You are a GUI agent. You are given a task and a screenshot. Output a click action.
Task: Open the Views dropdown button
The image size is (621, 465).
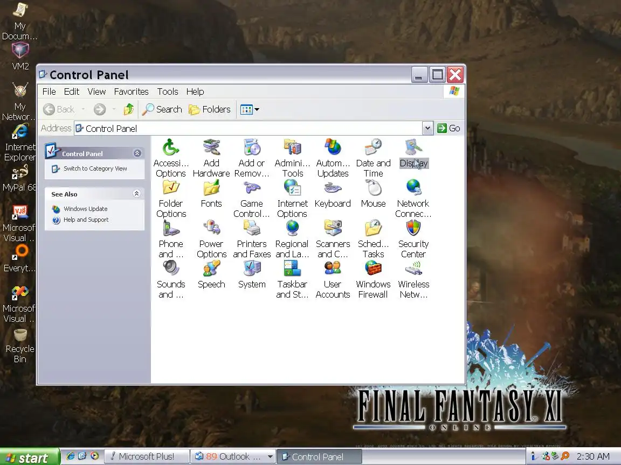click(x=250, y=109)
